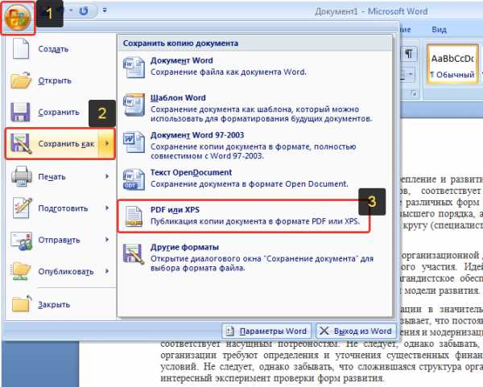Select Открыть menu entry
The height and width of the screenshot is (387, 483).
pos(60,80)
